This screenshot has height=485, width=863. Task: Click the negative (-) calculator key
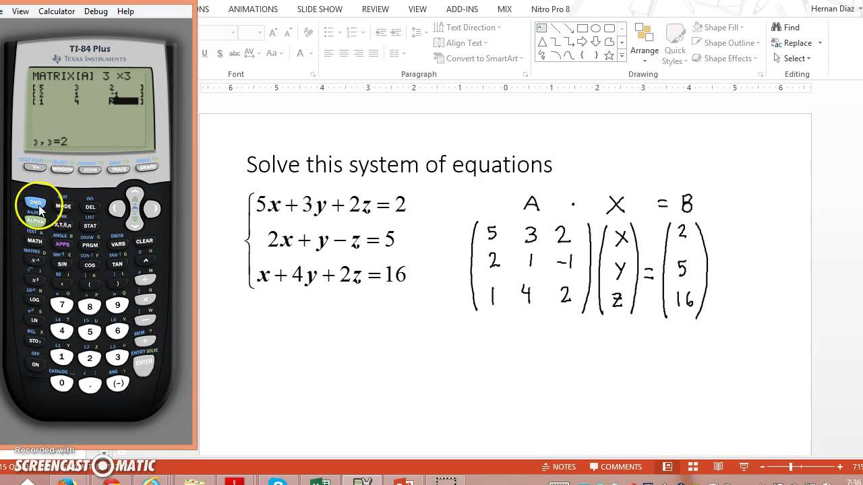coord(118,383)
